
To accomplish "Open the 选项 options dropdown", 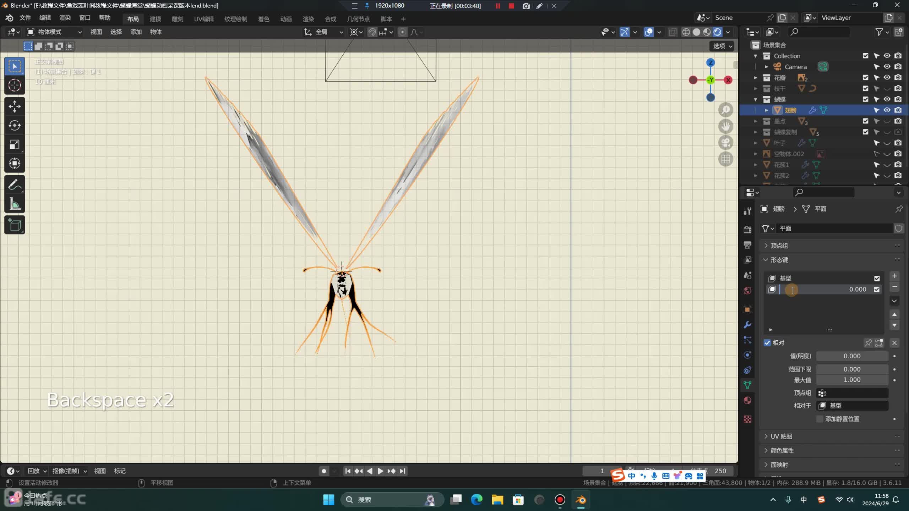I will coord(722,46).
